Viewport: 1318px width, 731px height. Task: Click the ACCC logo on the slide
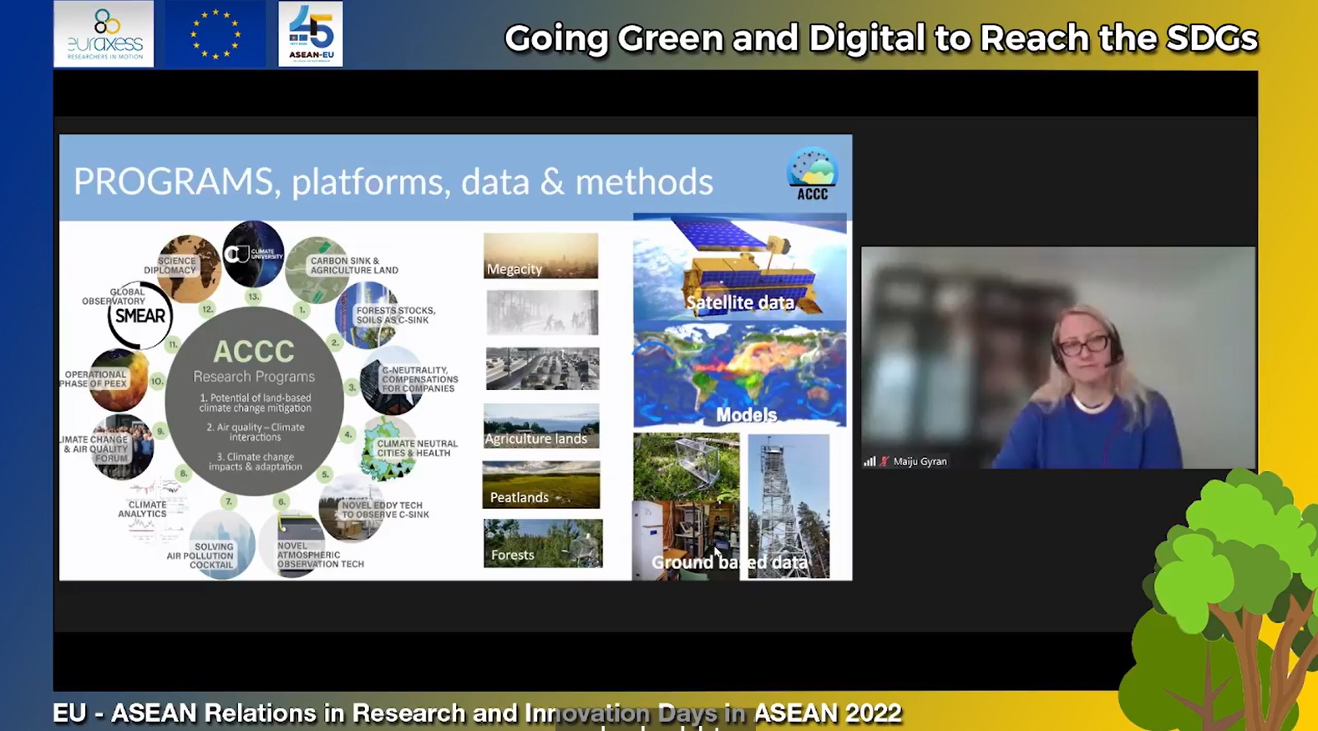(812, 175)
